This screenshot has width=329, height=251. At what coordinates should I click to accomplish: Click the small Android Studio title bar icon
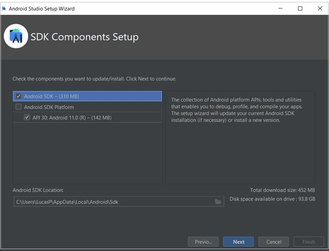coord(4,8)
